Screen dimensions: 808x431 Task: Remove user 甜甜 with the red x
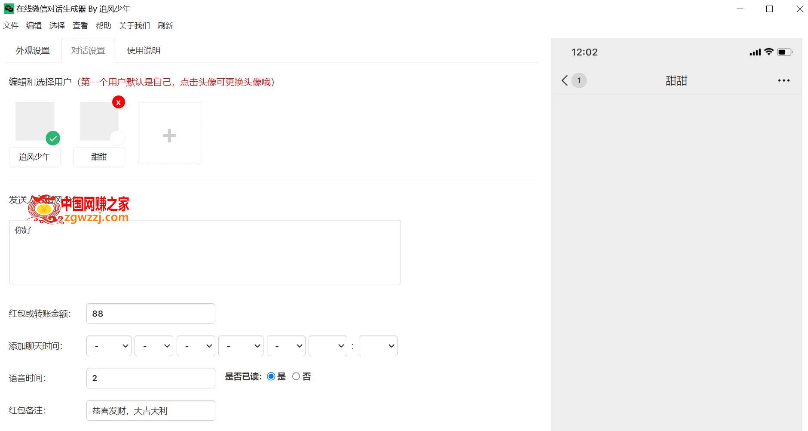pos(118,102)
